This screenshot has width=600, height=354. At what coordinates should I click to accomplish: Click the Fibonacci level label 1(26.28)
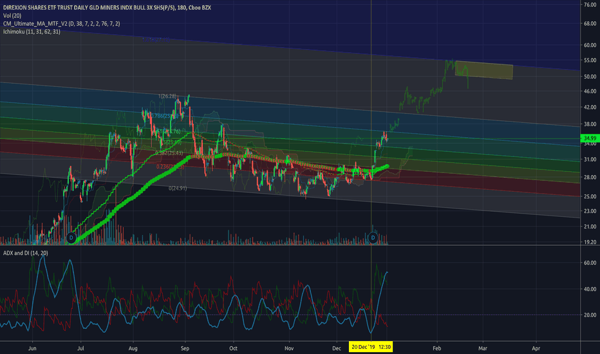(x=167, y=96)
